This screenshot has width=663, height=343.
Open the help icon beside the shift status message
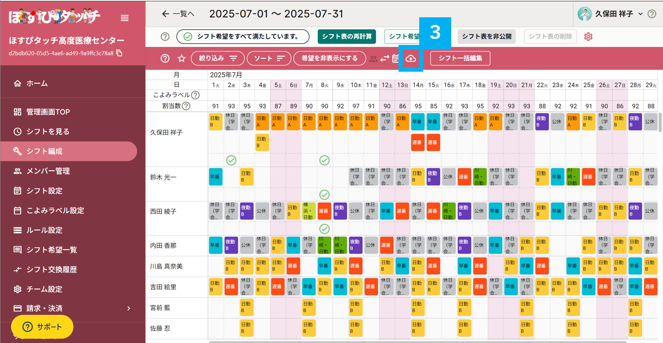tap(165, 37)
